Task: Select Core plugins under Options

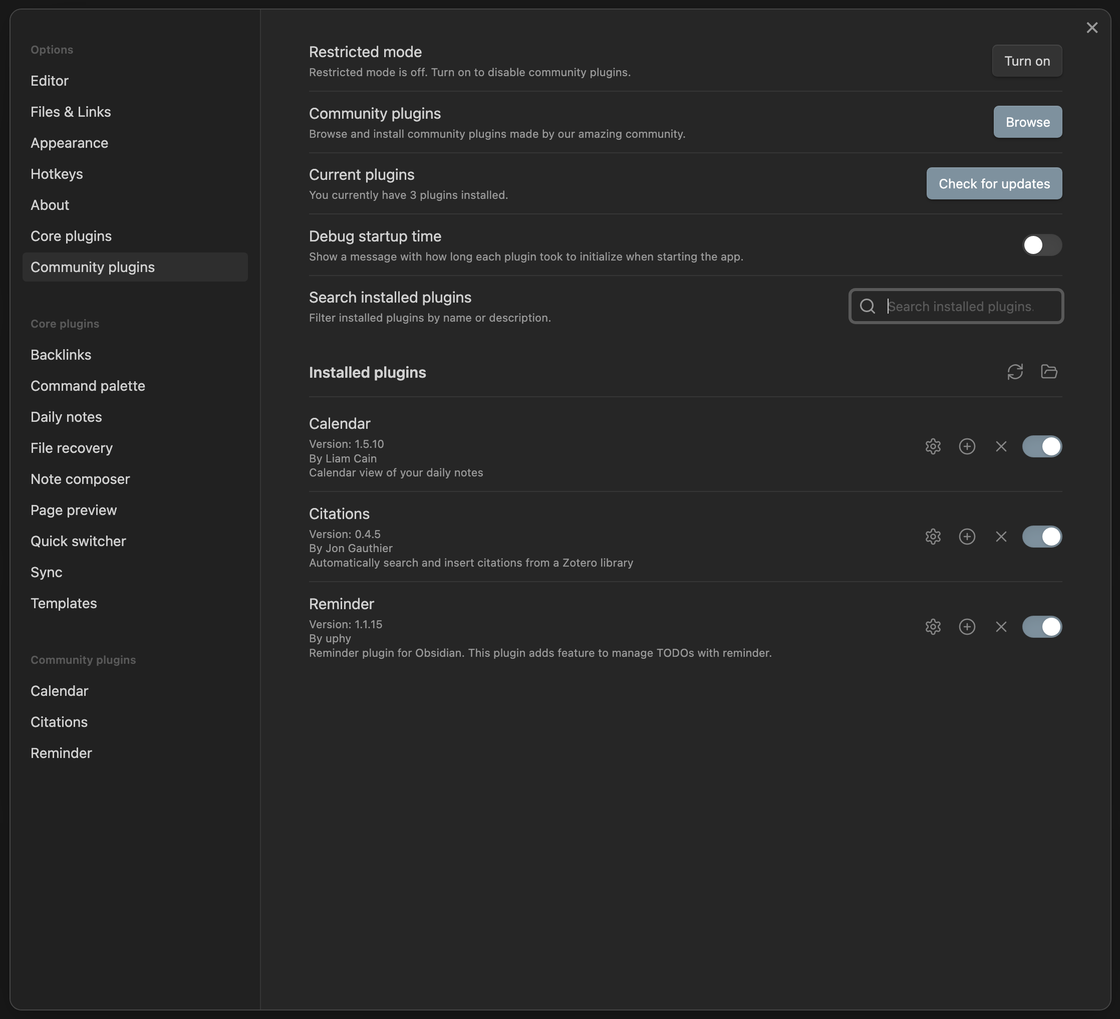Action: coord(135,236)
